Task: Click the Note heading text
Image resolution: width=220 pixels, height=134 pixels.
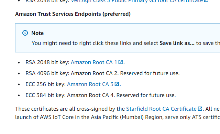Action: 37,33
